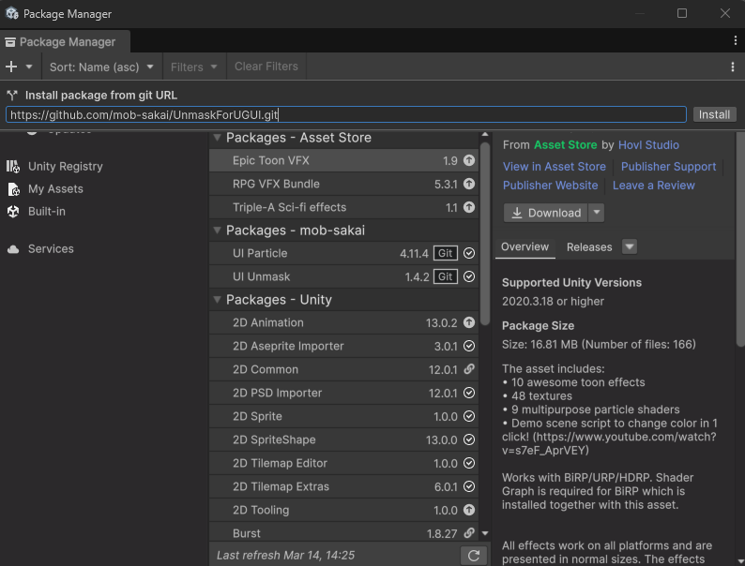Click the Unity Registry sidebar icon
The image size is (745, 566).
pos(13,166)
